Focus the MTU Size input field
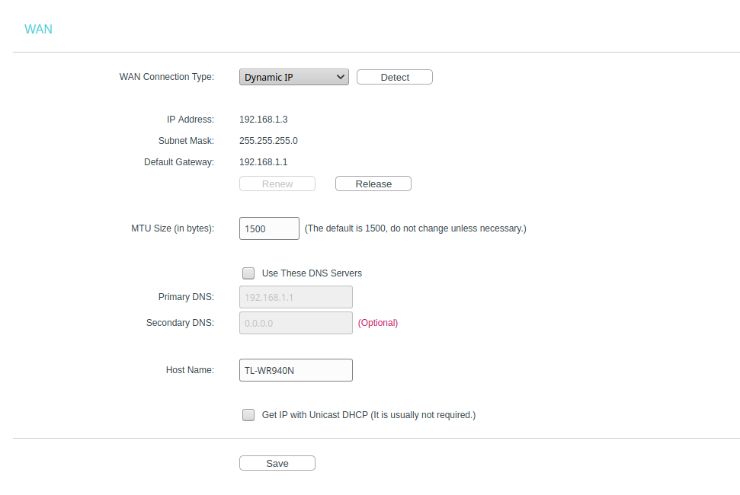This screenshot has height=495, width=740. pos(269,228)
